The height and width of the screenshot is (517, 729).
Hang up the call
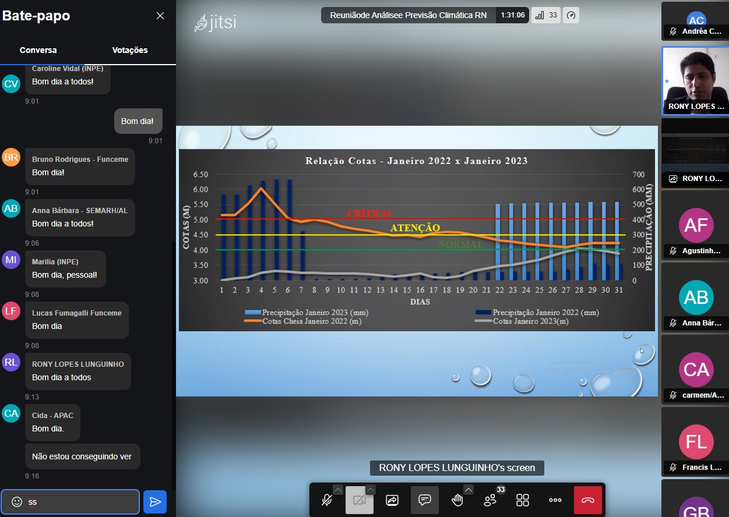coord(588,500)
